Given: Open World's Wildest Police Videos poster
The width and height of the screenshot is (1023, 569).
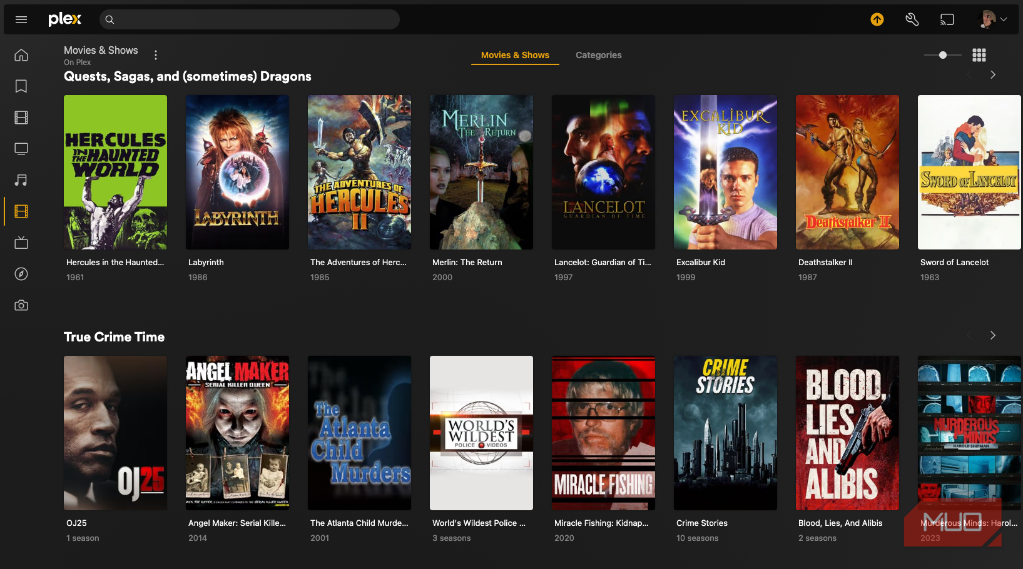Looking at the screenshot, I should click(x=481, y=433).
